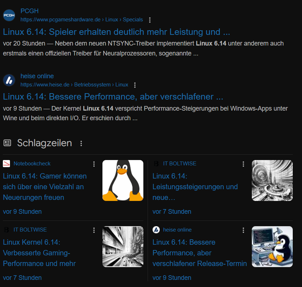This screenshot has width=302, height=287.
Task: Click the Schlagzeilen newspaper icon
Action: click(7, 143)
